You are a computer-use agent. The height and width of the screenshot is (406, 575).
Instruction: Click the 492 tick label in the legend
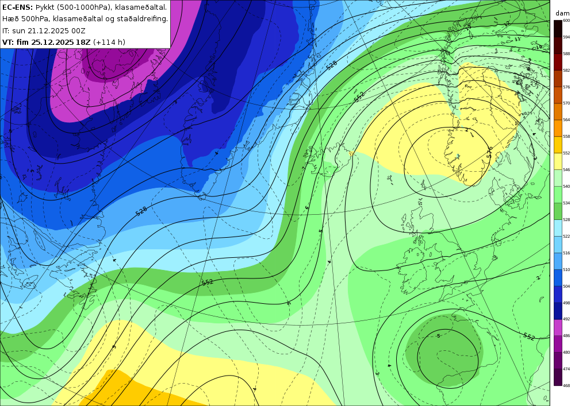(x=566, y=319)
